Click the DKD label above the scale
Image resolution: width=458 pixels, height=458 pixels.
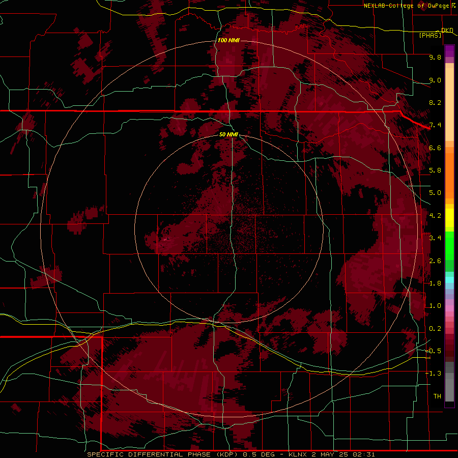(447, 31)
